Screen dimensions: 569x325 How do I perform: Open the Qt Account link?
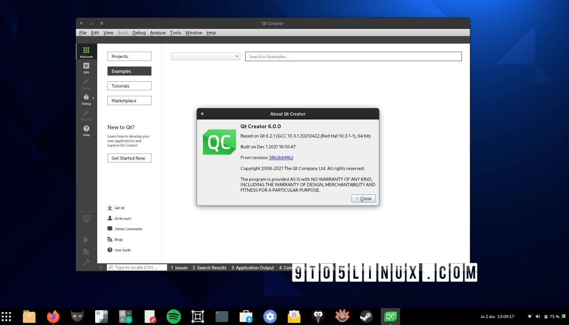coord(119,218)
